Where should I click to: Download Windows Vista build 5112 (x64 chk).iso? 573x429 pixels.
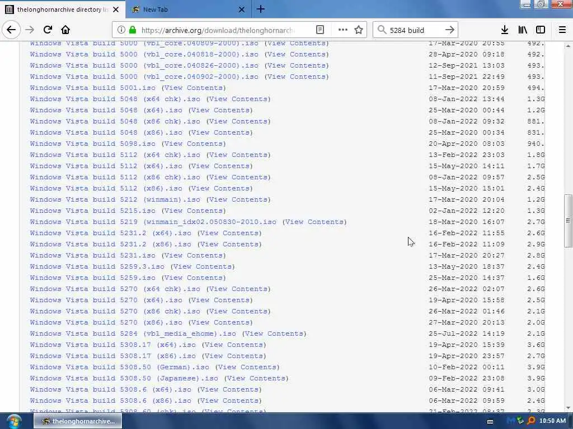point(115,155)
